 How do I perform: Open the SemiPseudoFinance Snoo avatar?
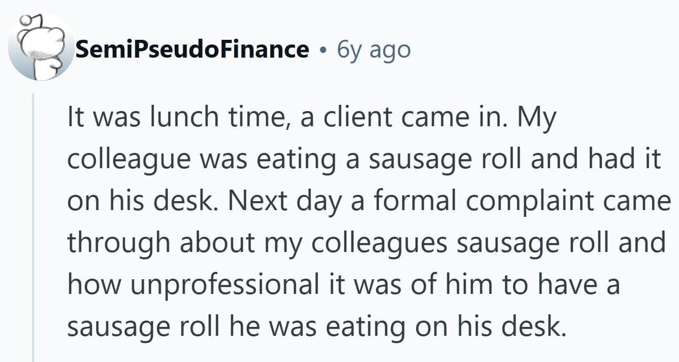[41, 48]
